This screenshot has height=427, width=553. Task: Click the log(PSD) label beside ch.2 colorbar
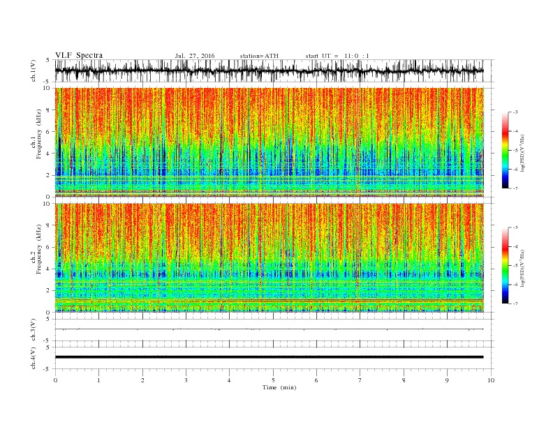pos(522,268)
